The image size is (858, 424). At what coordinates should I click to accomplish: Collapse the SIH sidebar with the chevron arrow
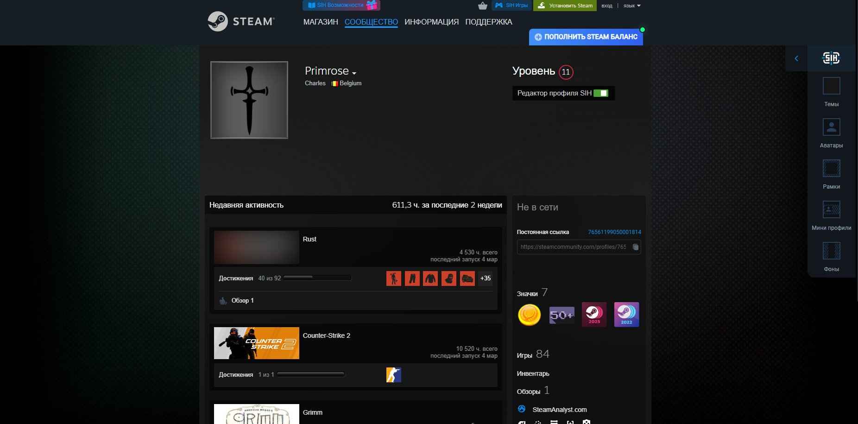pos(797,58)
